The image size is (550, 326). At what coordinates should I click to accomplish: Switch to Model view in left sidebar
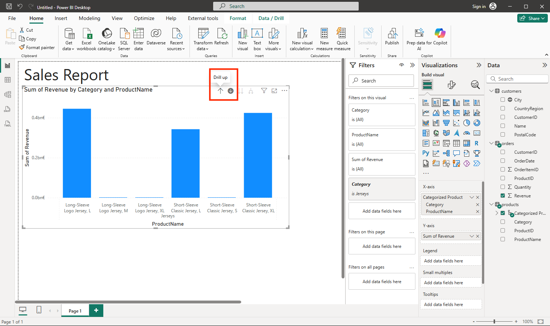point(8,94)
